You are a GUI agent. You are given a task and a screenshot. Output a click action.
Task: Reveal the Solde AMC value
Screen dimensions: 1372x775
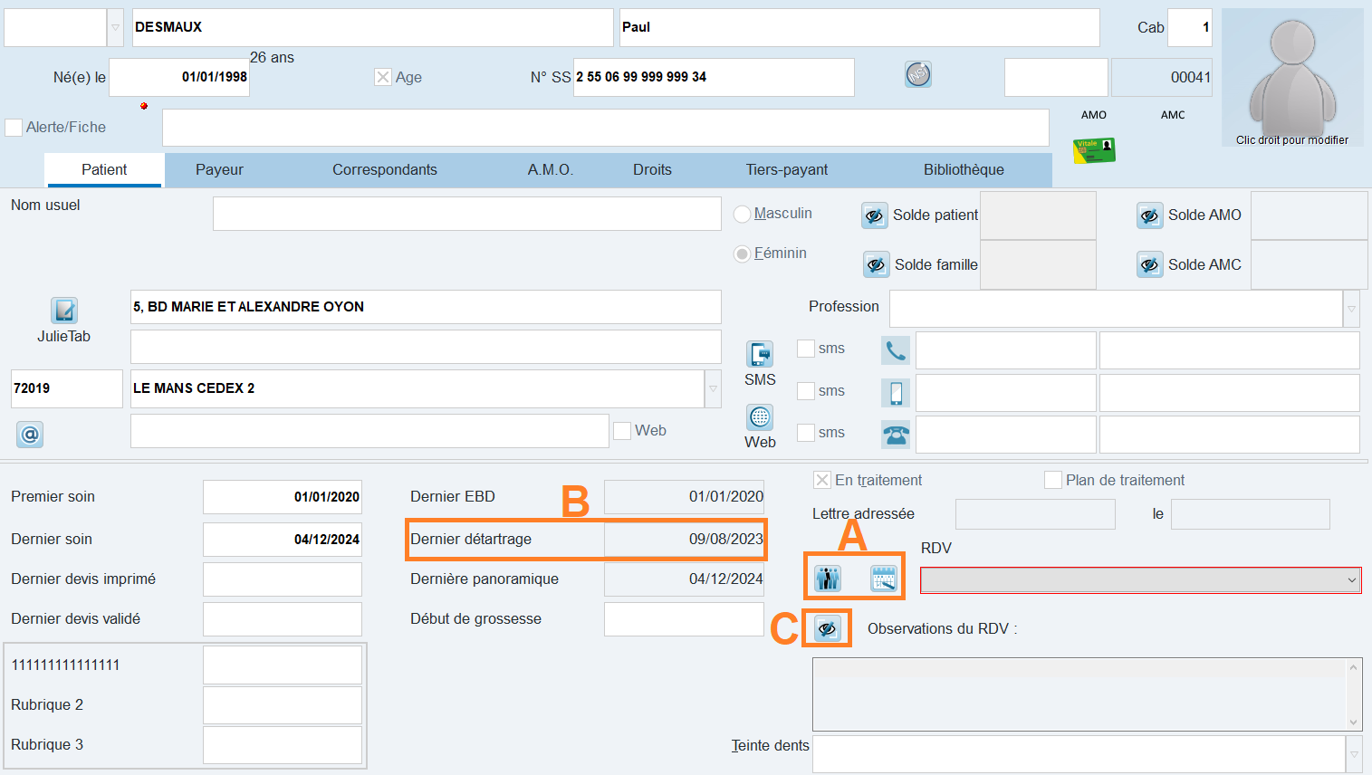pyautogui.click(x=1149, y=265)
